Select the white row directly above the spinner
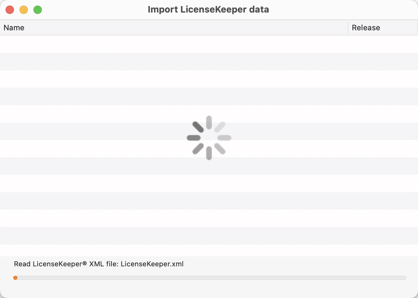 click(x=209, y=114)
